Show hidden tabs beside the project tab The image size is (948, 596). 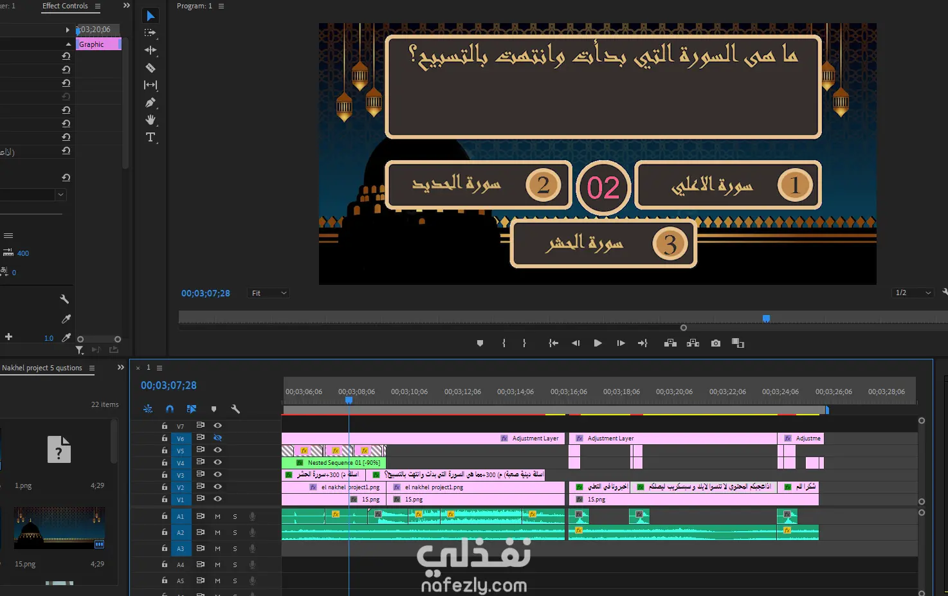tap(120, 368)
